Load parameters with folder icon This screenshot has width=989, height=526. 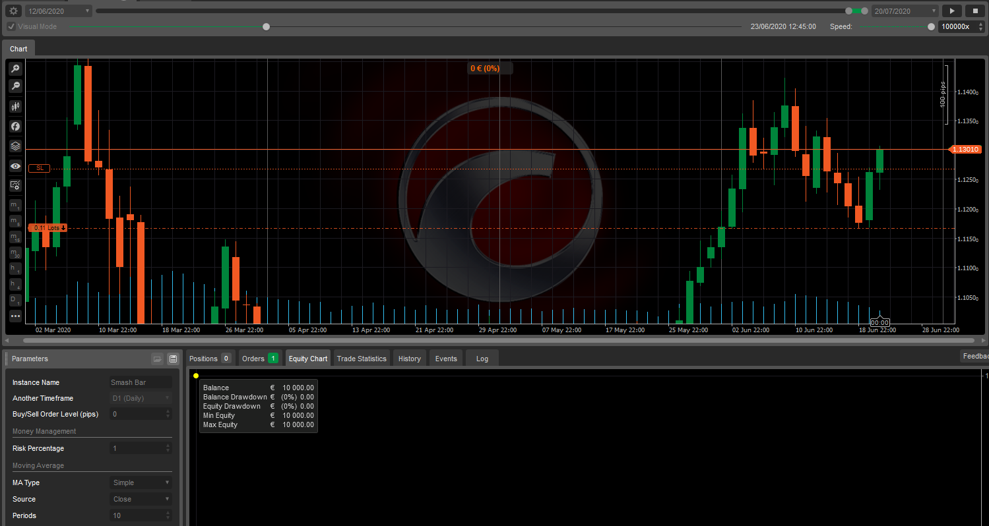point(157,359)
